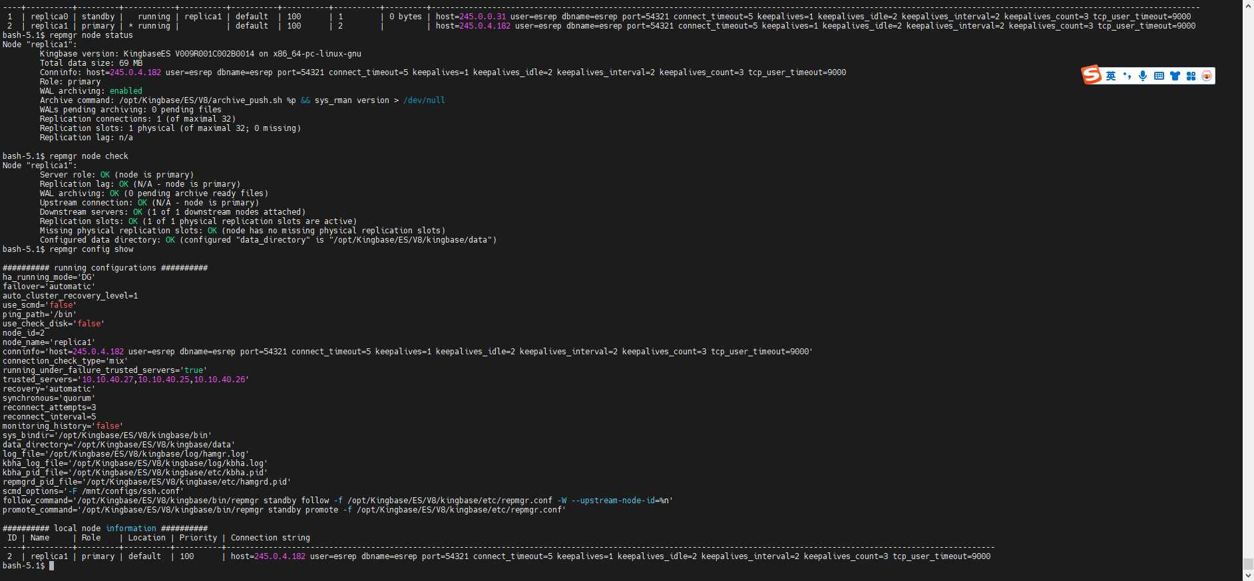Open the toolbox grid icon in IME bar
The height and width of the screenshot is (581, 1254).
click(x=1191, y=76)
